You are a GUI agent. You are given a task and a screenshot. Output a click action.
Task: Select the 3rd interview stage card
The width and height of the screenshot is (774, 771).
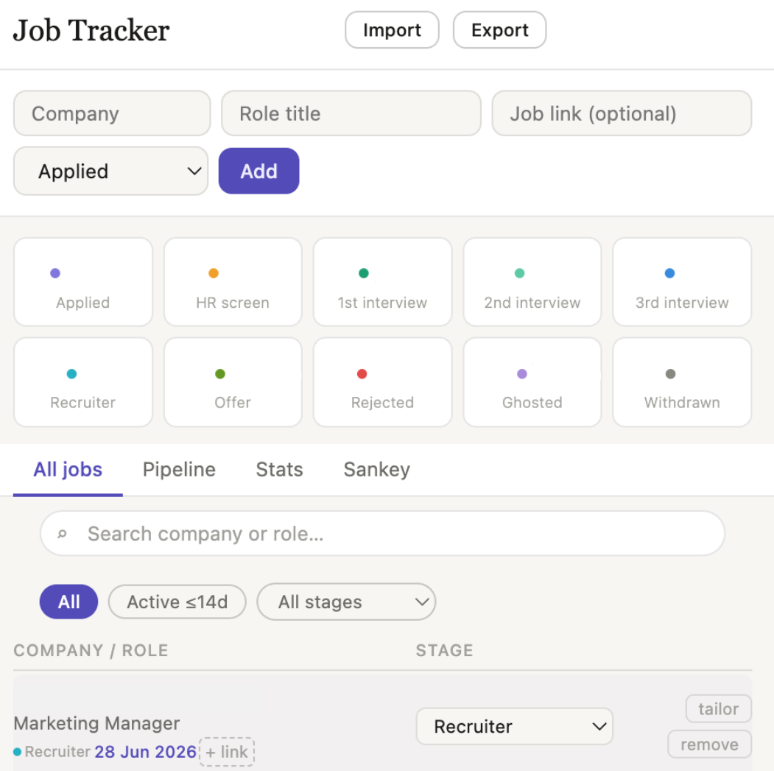click(682, 282)
